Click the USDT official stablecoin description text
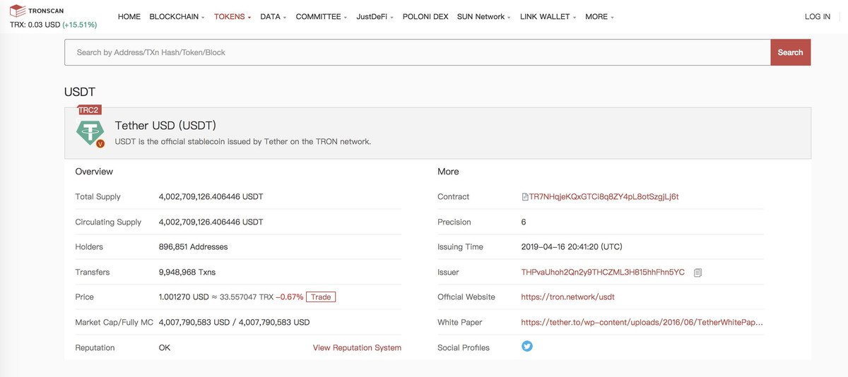The width and height of the screenshot is (848, 377). pos(243,141)
